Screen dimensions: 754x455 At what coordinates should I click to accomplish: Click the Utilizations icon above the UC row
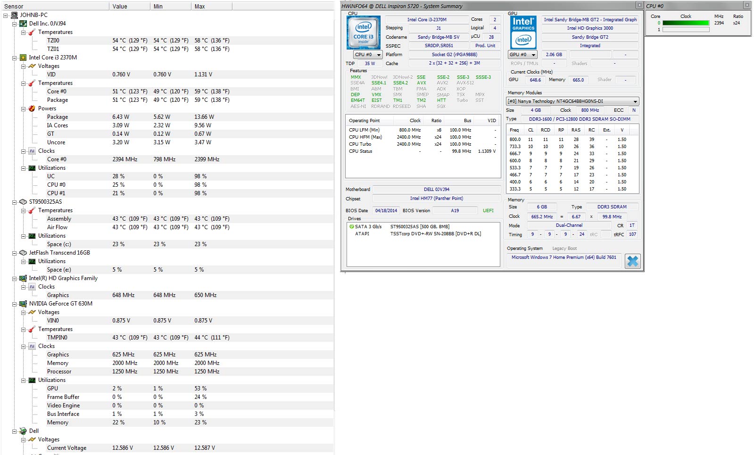32,168
